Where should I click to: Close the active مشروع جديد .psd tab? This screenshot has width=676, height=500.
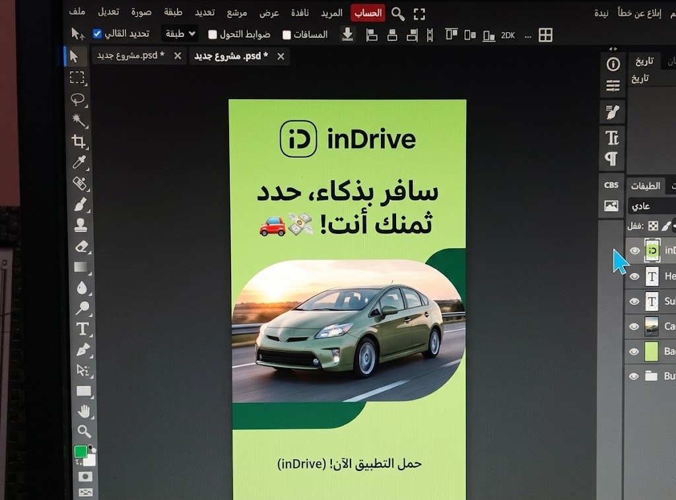click(281, 57)
